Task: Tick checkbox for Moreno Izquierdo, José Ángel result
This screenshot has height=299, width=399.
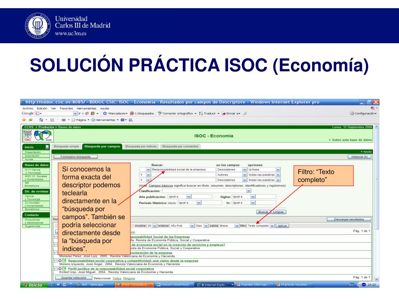Action: coord(56,261)
